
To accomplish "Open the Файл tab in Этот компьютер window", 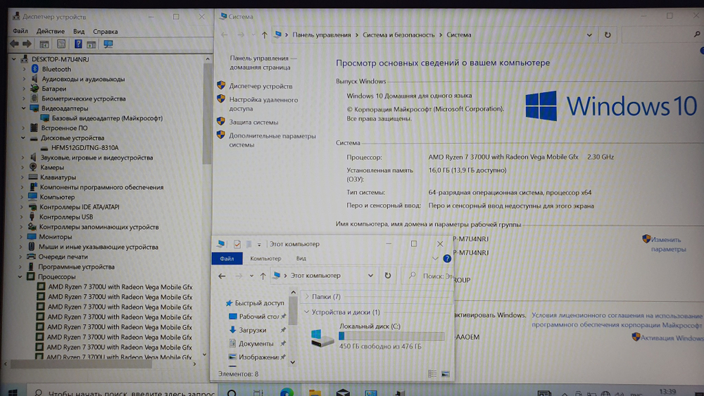I will [227, 259].
